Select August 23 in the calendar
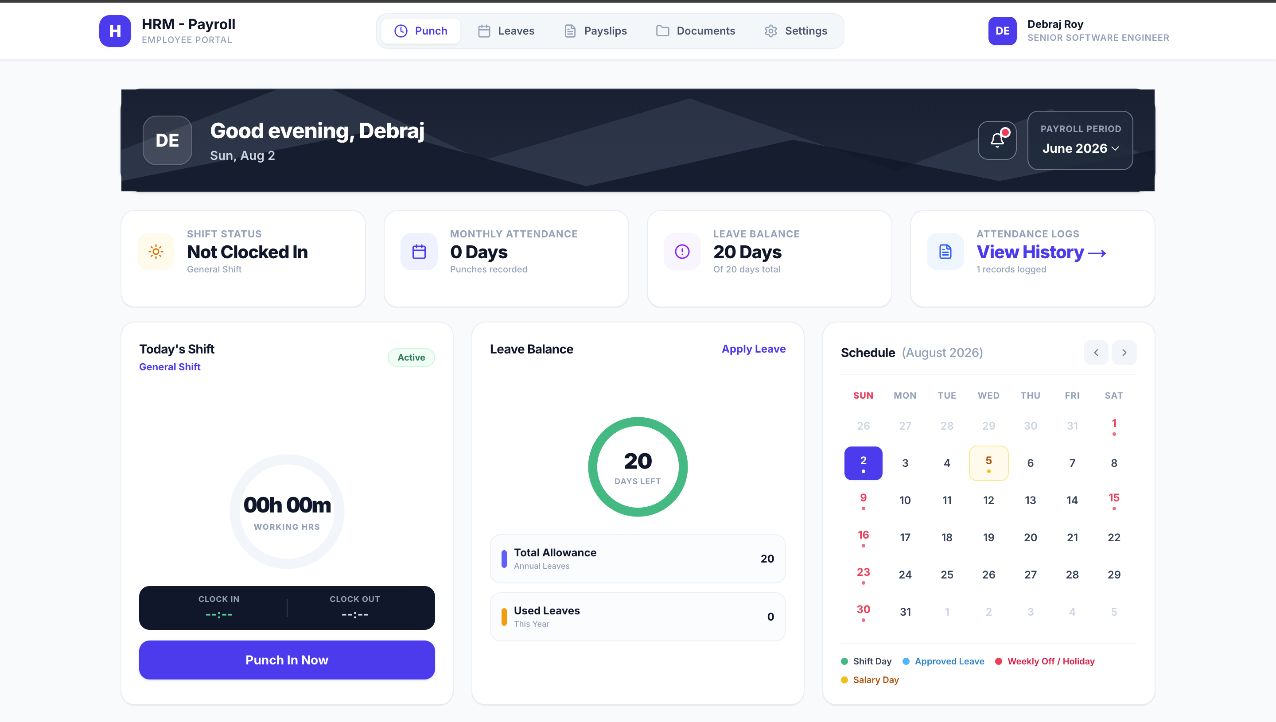The height and width of the screenshot is (722, 1276). [x=864, y=575]
